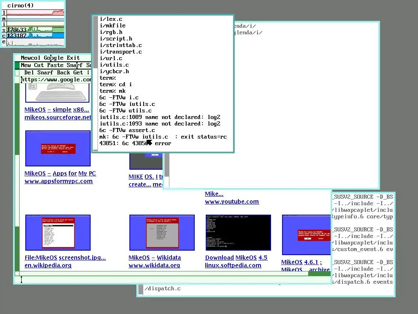Open the 'MikeOS – Wikidata' link
The height and width of the screenshot is (314, 418).
pyautogui.click(x=155, y=258)
